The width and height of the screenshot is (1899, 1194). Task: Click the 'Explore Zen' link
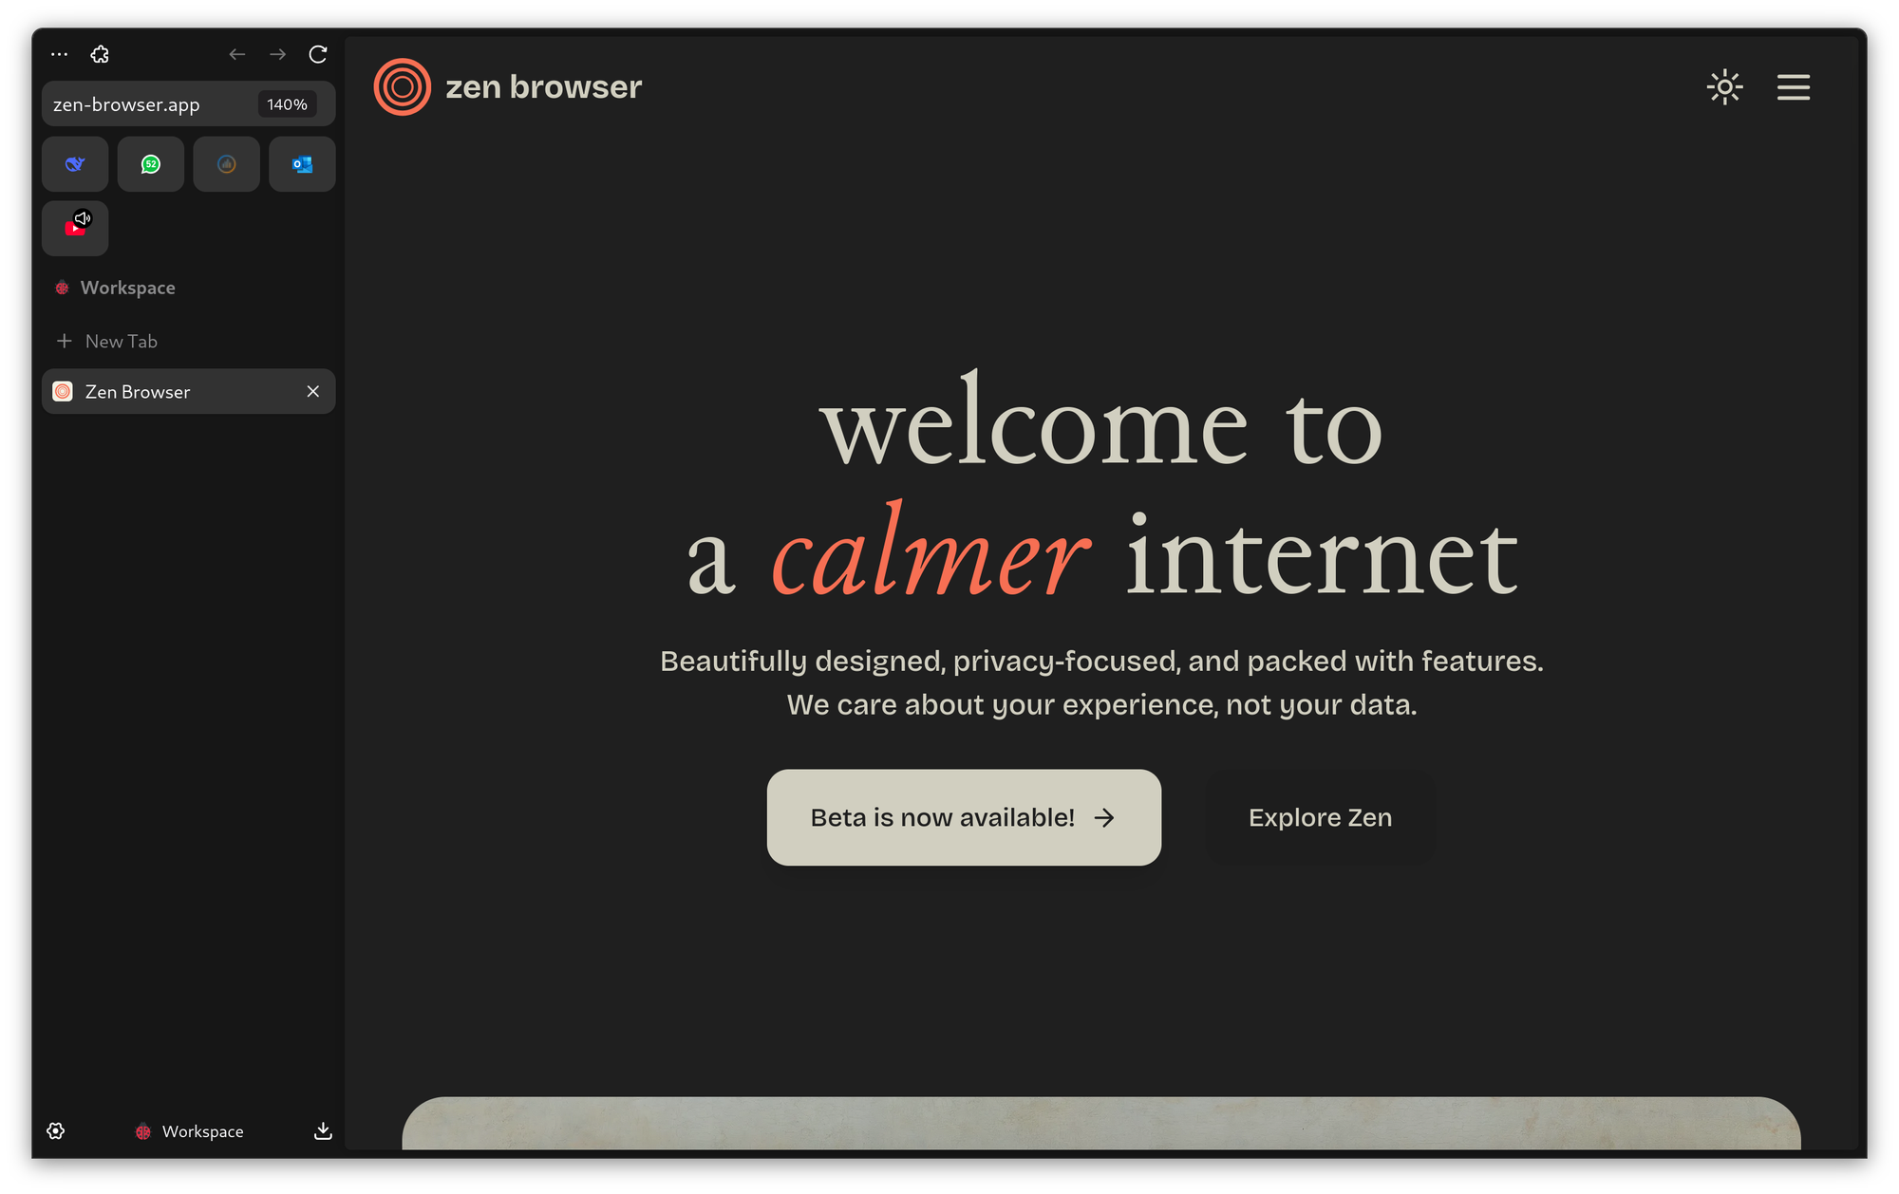tap(1321, 815)
